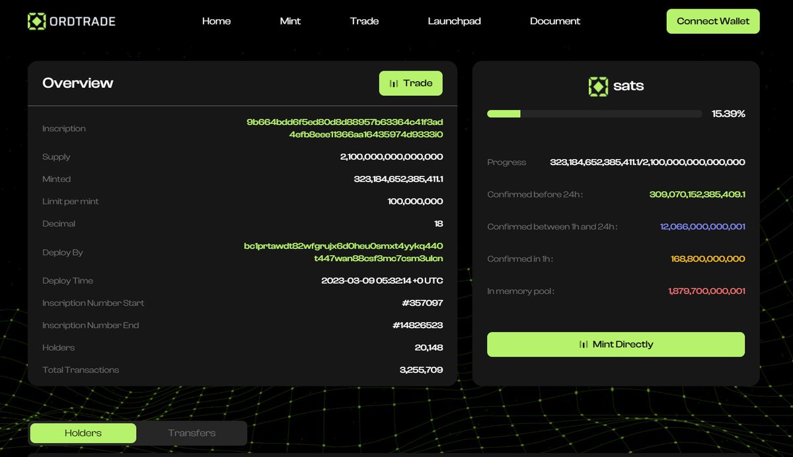
Task: Click the Minted value 323,184,652,385,411.1
Action: coord(398,180)
